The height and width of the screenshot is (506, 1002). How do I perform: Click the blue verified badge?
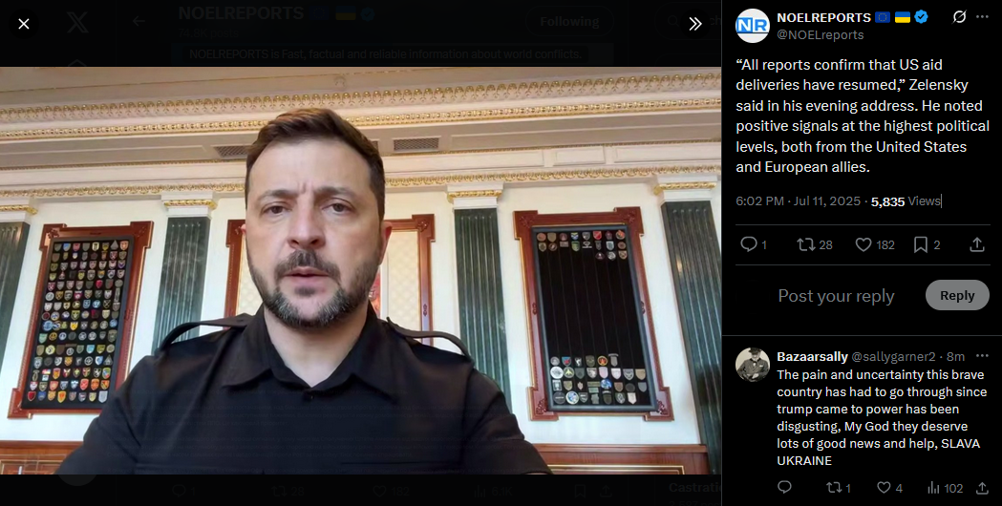[921, 17]
